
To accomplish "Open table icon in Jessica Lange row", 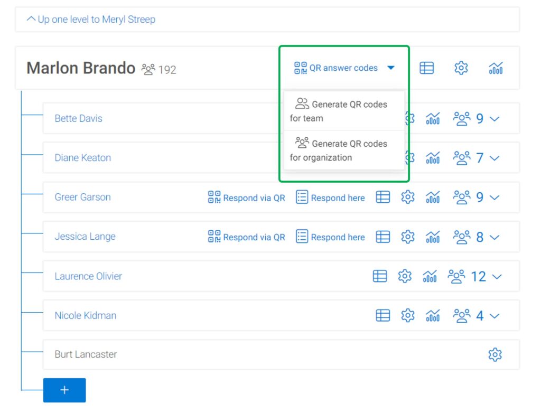I will click(383, 237).
